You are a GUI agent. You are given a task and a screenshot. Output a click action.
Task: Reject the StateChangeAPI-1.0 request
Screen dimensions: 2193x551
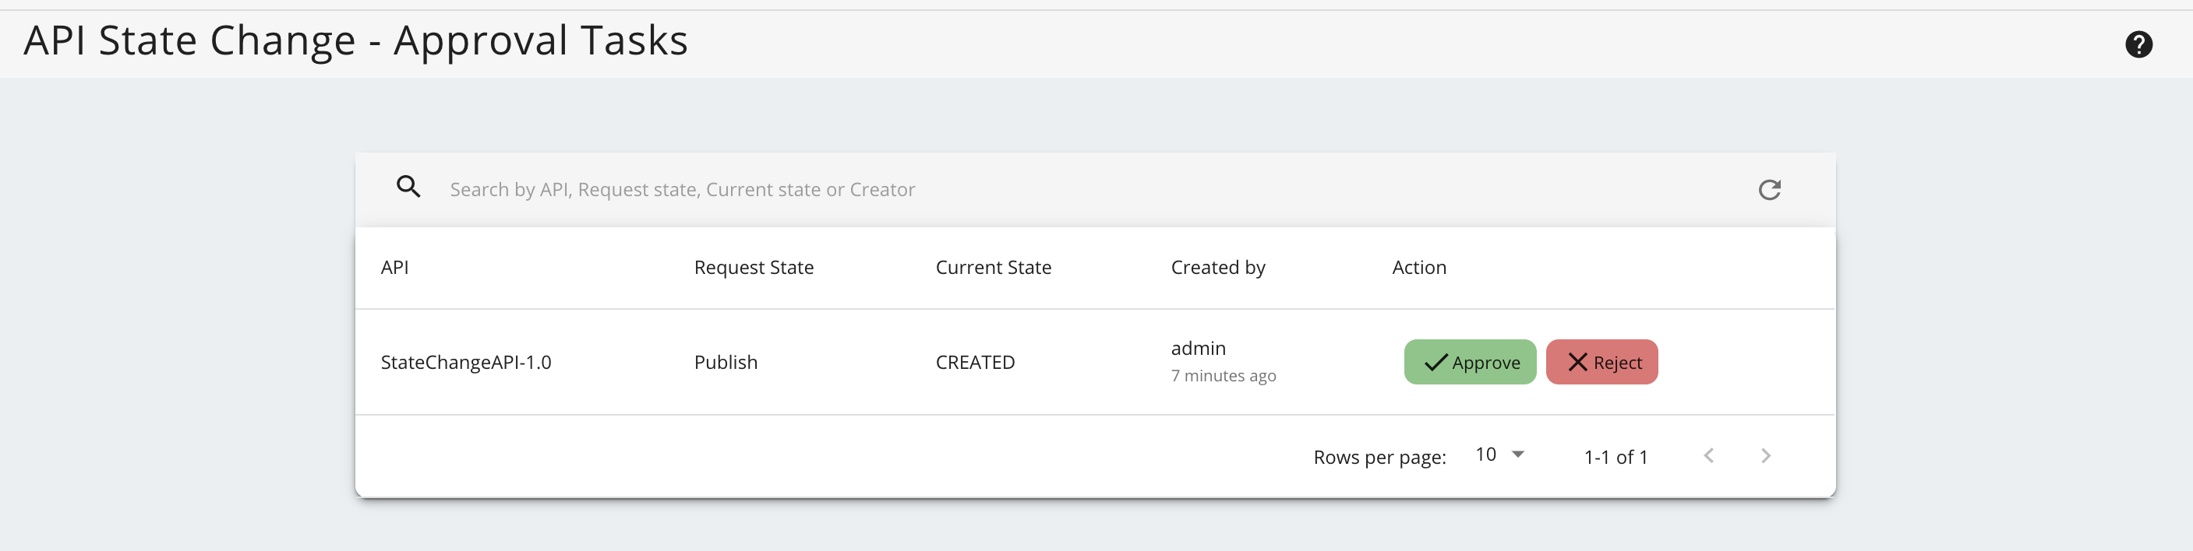(x=1601, y=362)
